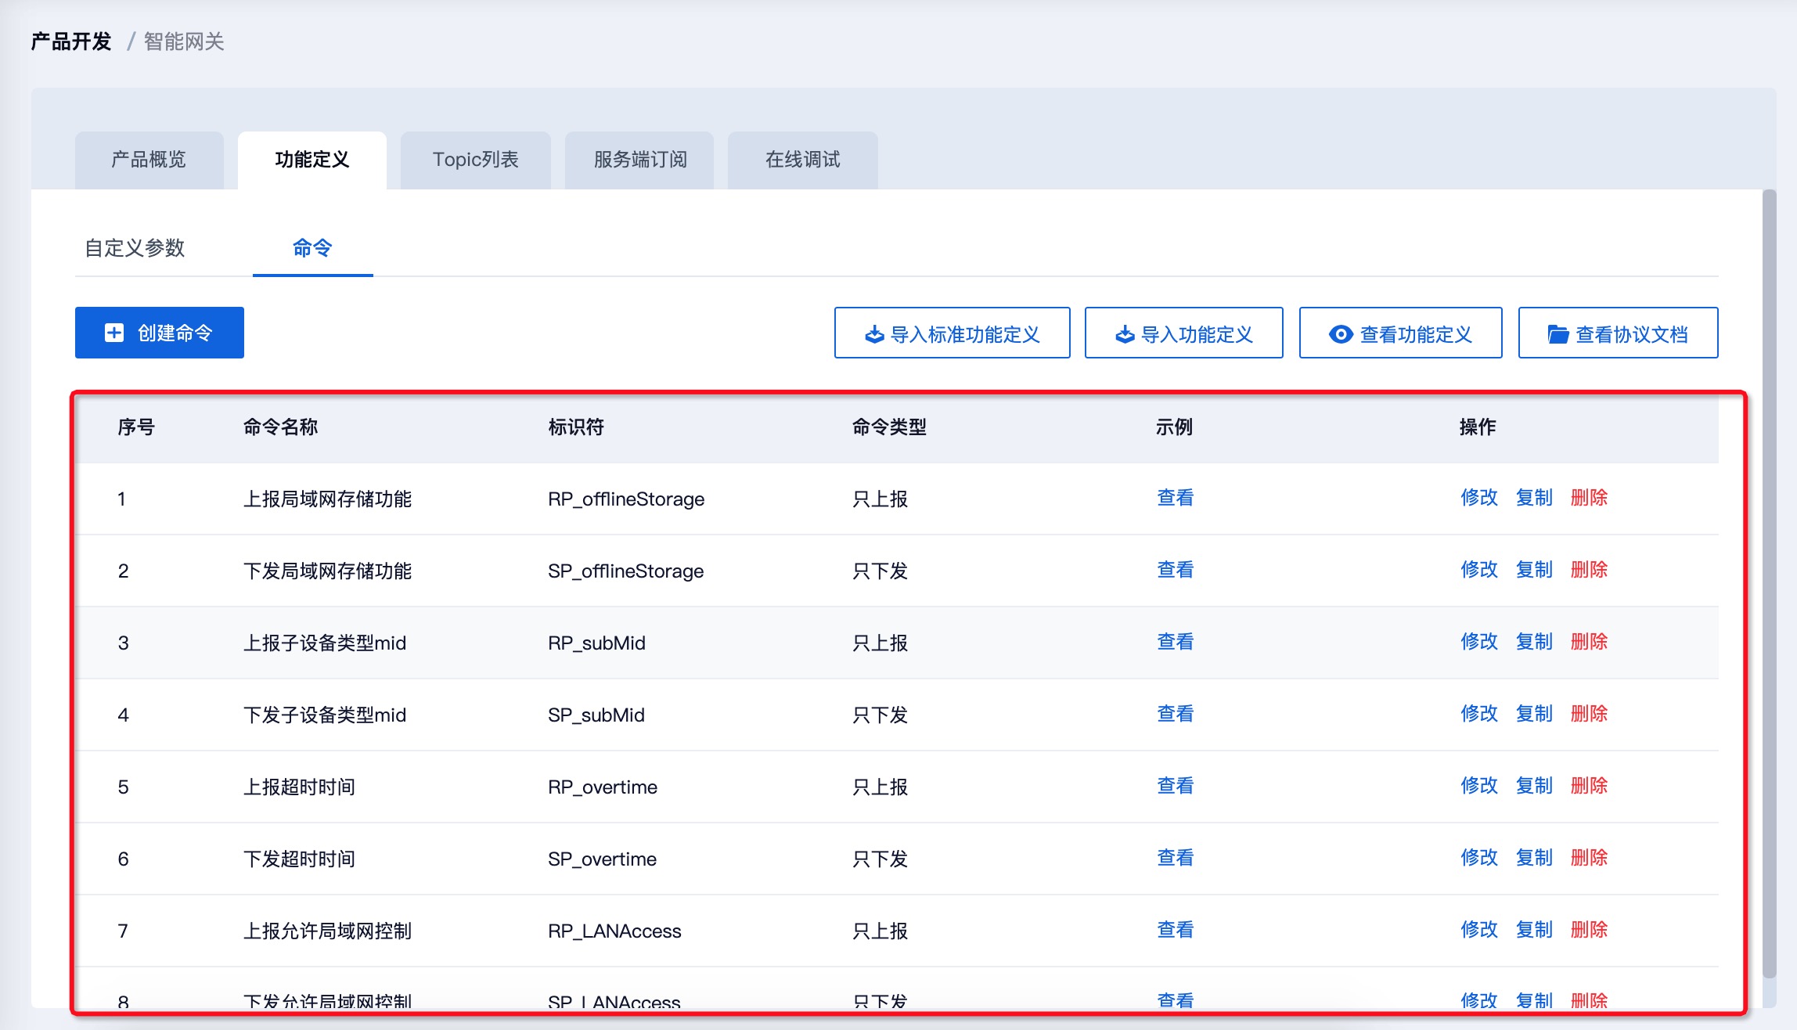This screenshot has width=1797, height=1030.
Task: Switch to the 自定义参数 sub-tab
Action: tap(135, 248)
